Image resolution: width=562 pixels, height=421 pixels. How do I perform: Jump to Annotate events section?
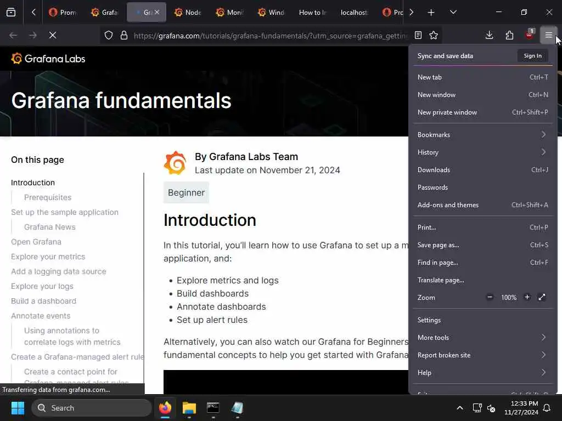coord(41,316)
